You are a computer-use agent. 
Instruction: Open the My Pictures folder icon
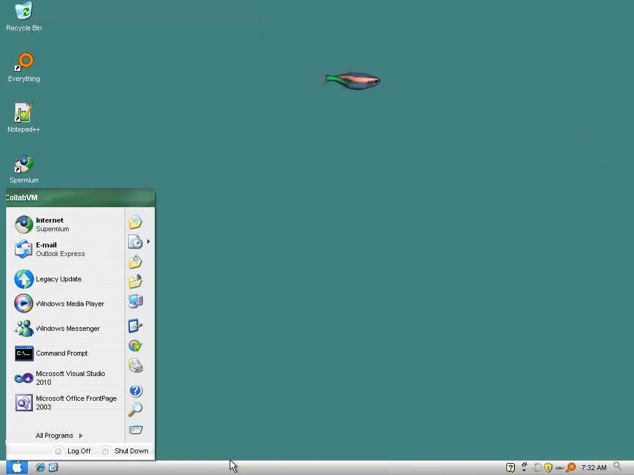[136, 262]
